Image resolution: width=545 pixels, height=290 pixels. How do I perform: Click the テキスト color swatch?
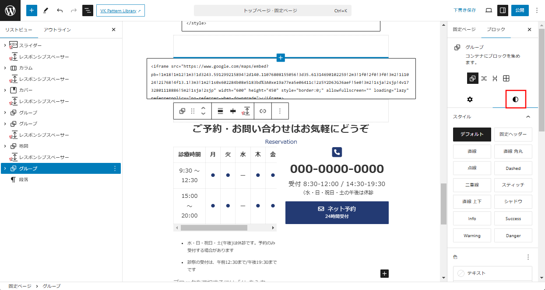coord(492,273)
